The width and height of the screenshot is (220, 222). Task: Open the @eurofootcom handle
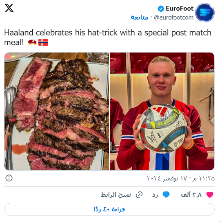[x=173, y=18]
